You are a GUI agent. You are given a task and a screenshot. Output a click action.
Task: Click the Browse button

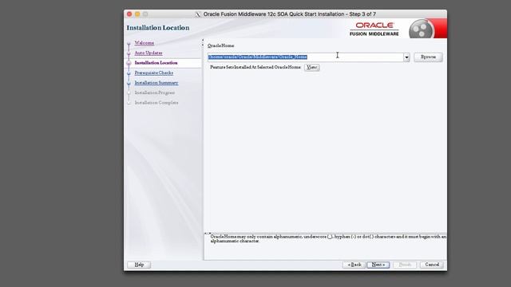[428, 57]
